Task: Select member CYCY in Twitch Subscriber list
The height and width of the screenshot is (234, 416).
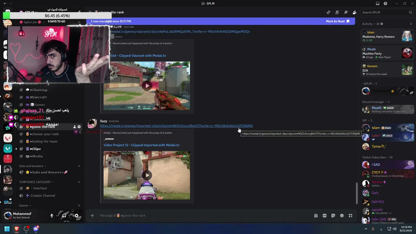Action: [x=387, y=174]
